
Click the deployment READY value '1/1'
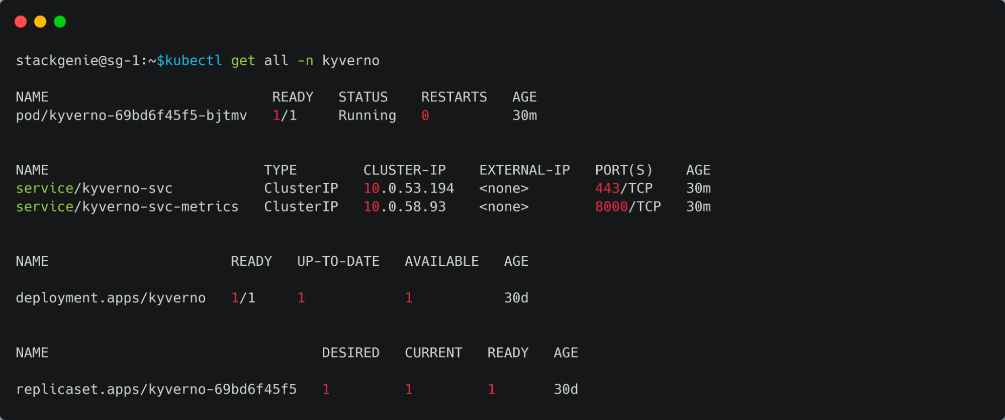pyautogui.click(x=243, y=298)
